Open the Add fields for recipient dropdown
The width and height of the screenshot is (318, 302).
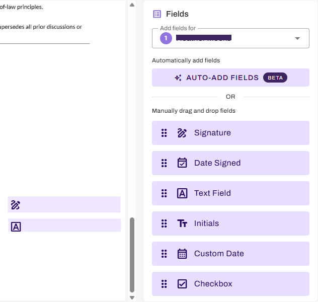tap(230, 38)
